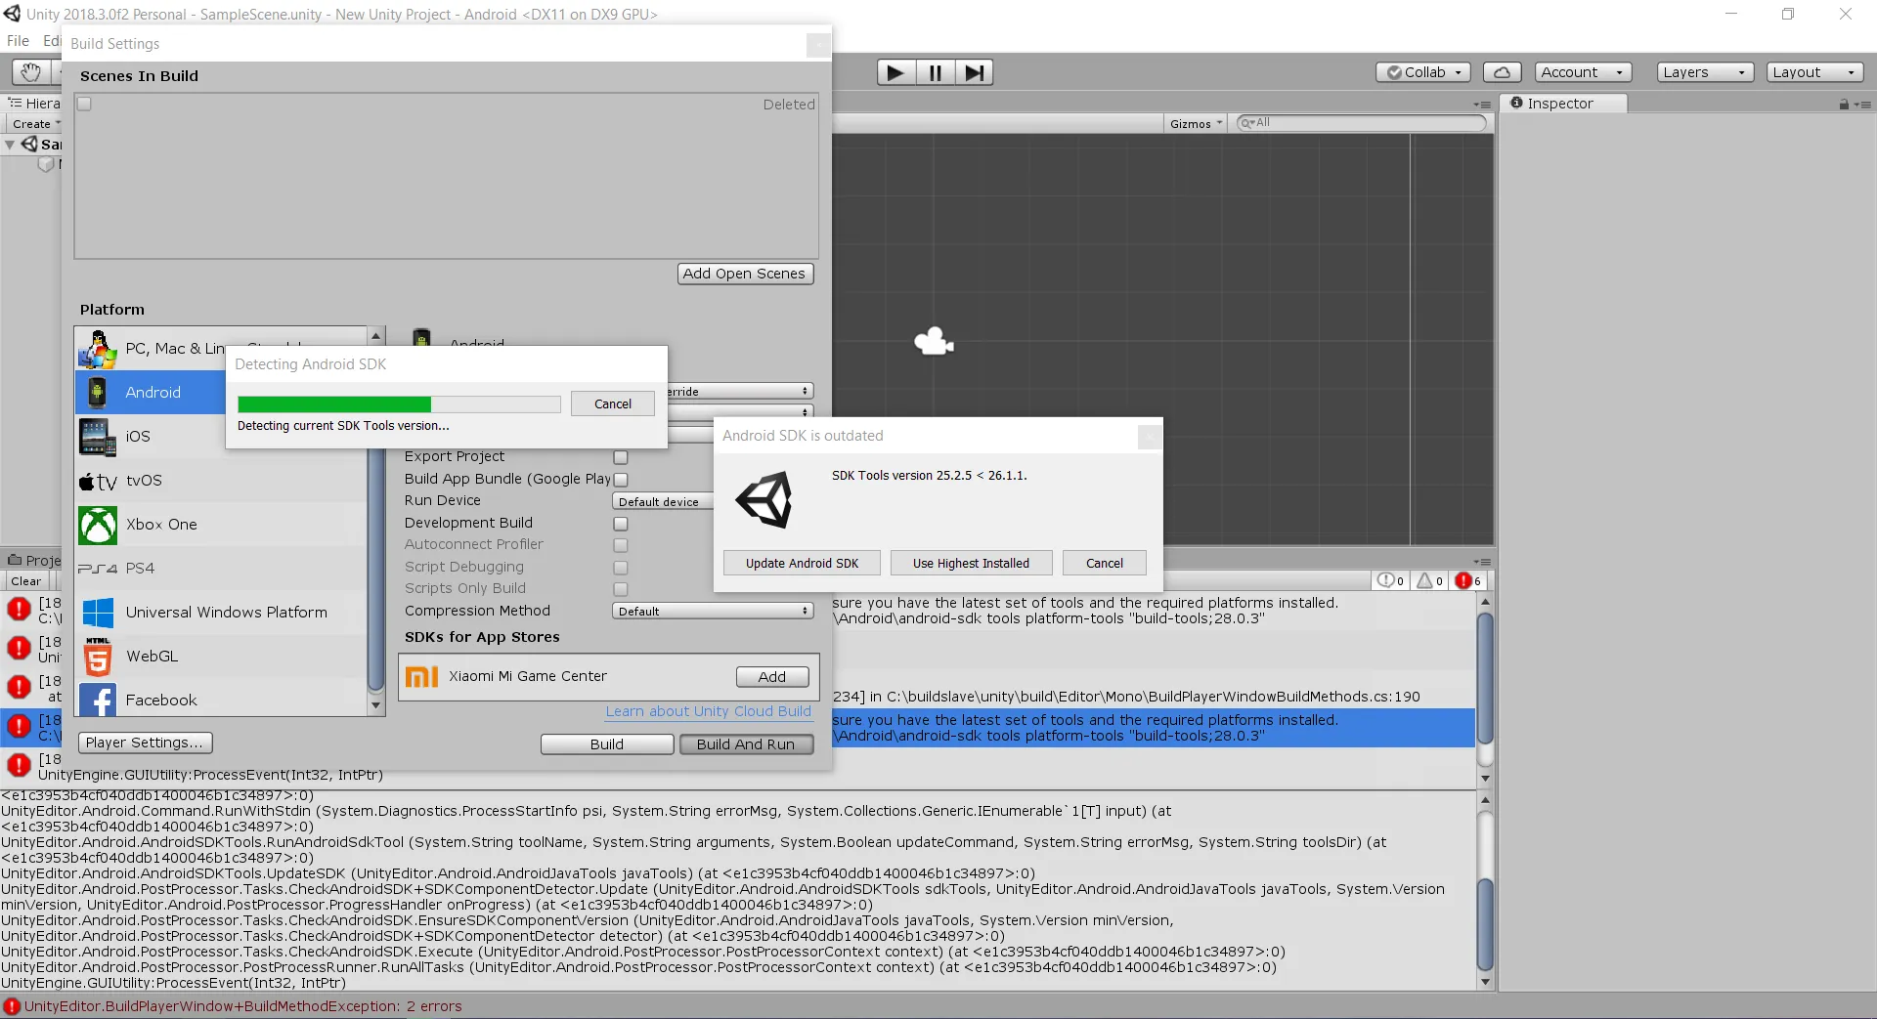Click the Unity logo in the title bar
Screen dimensions: 1877x1019
click(12, 14)
